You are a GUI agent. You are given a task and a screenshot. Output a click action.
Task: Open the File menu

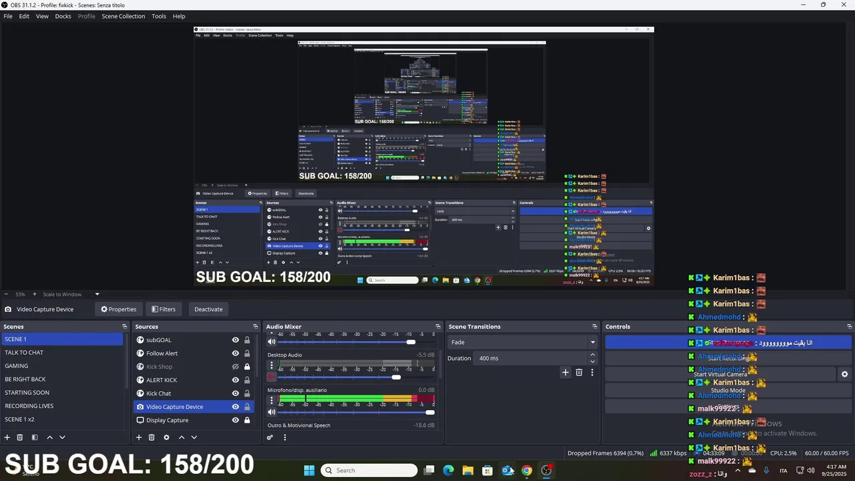click(x=8, y=16)
